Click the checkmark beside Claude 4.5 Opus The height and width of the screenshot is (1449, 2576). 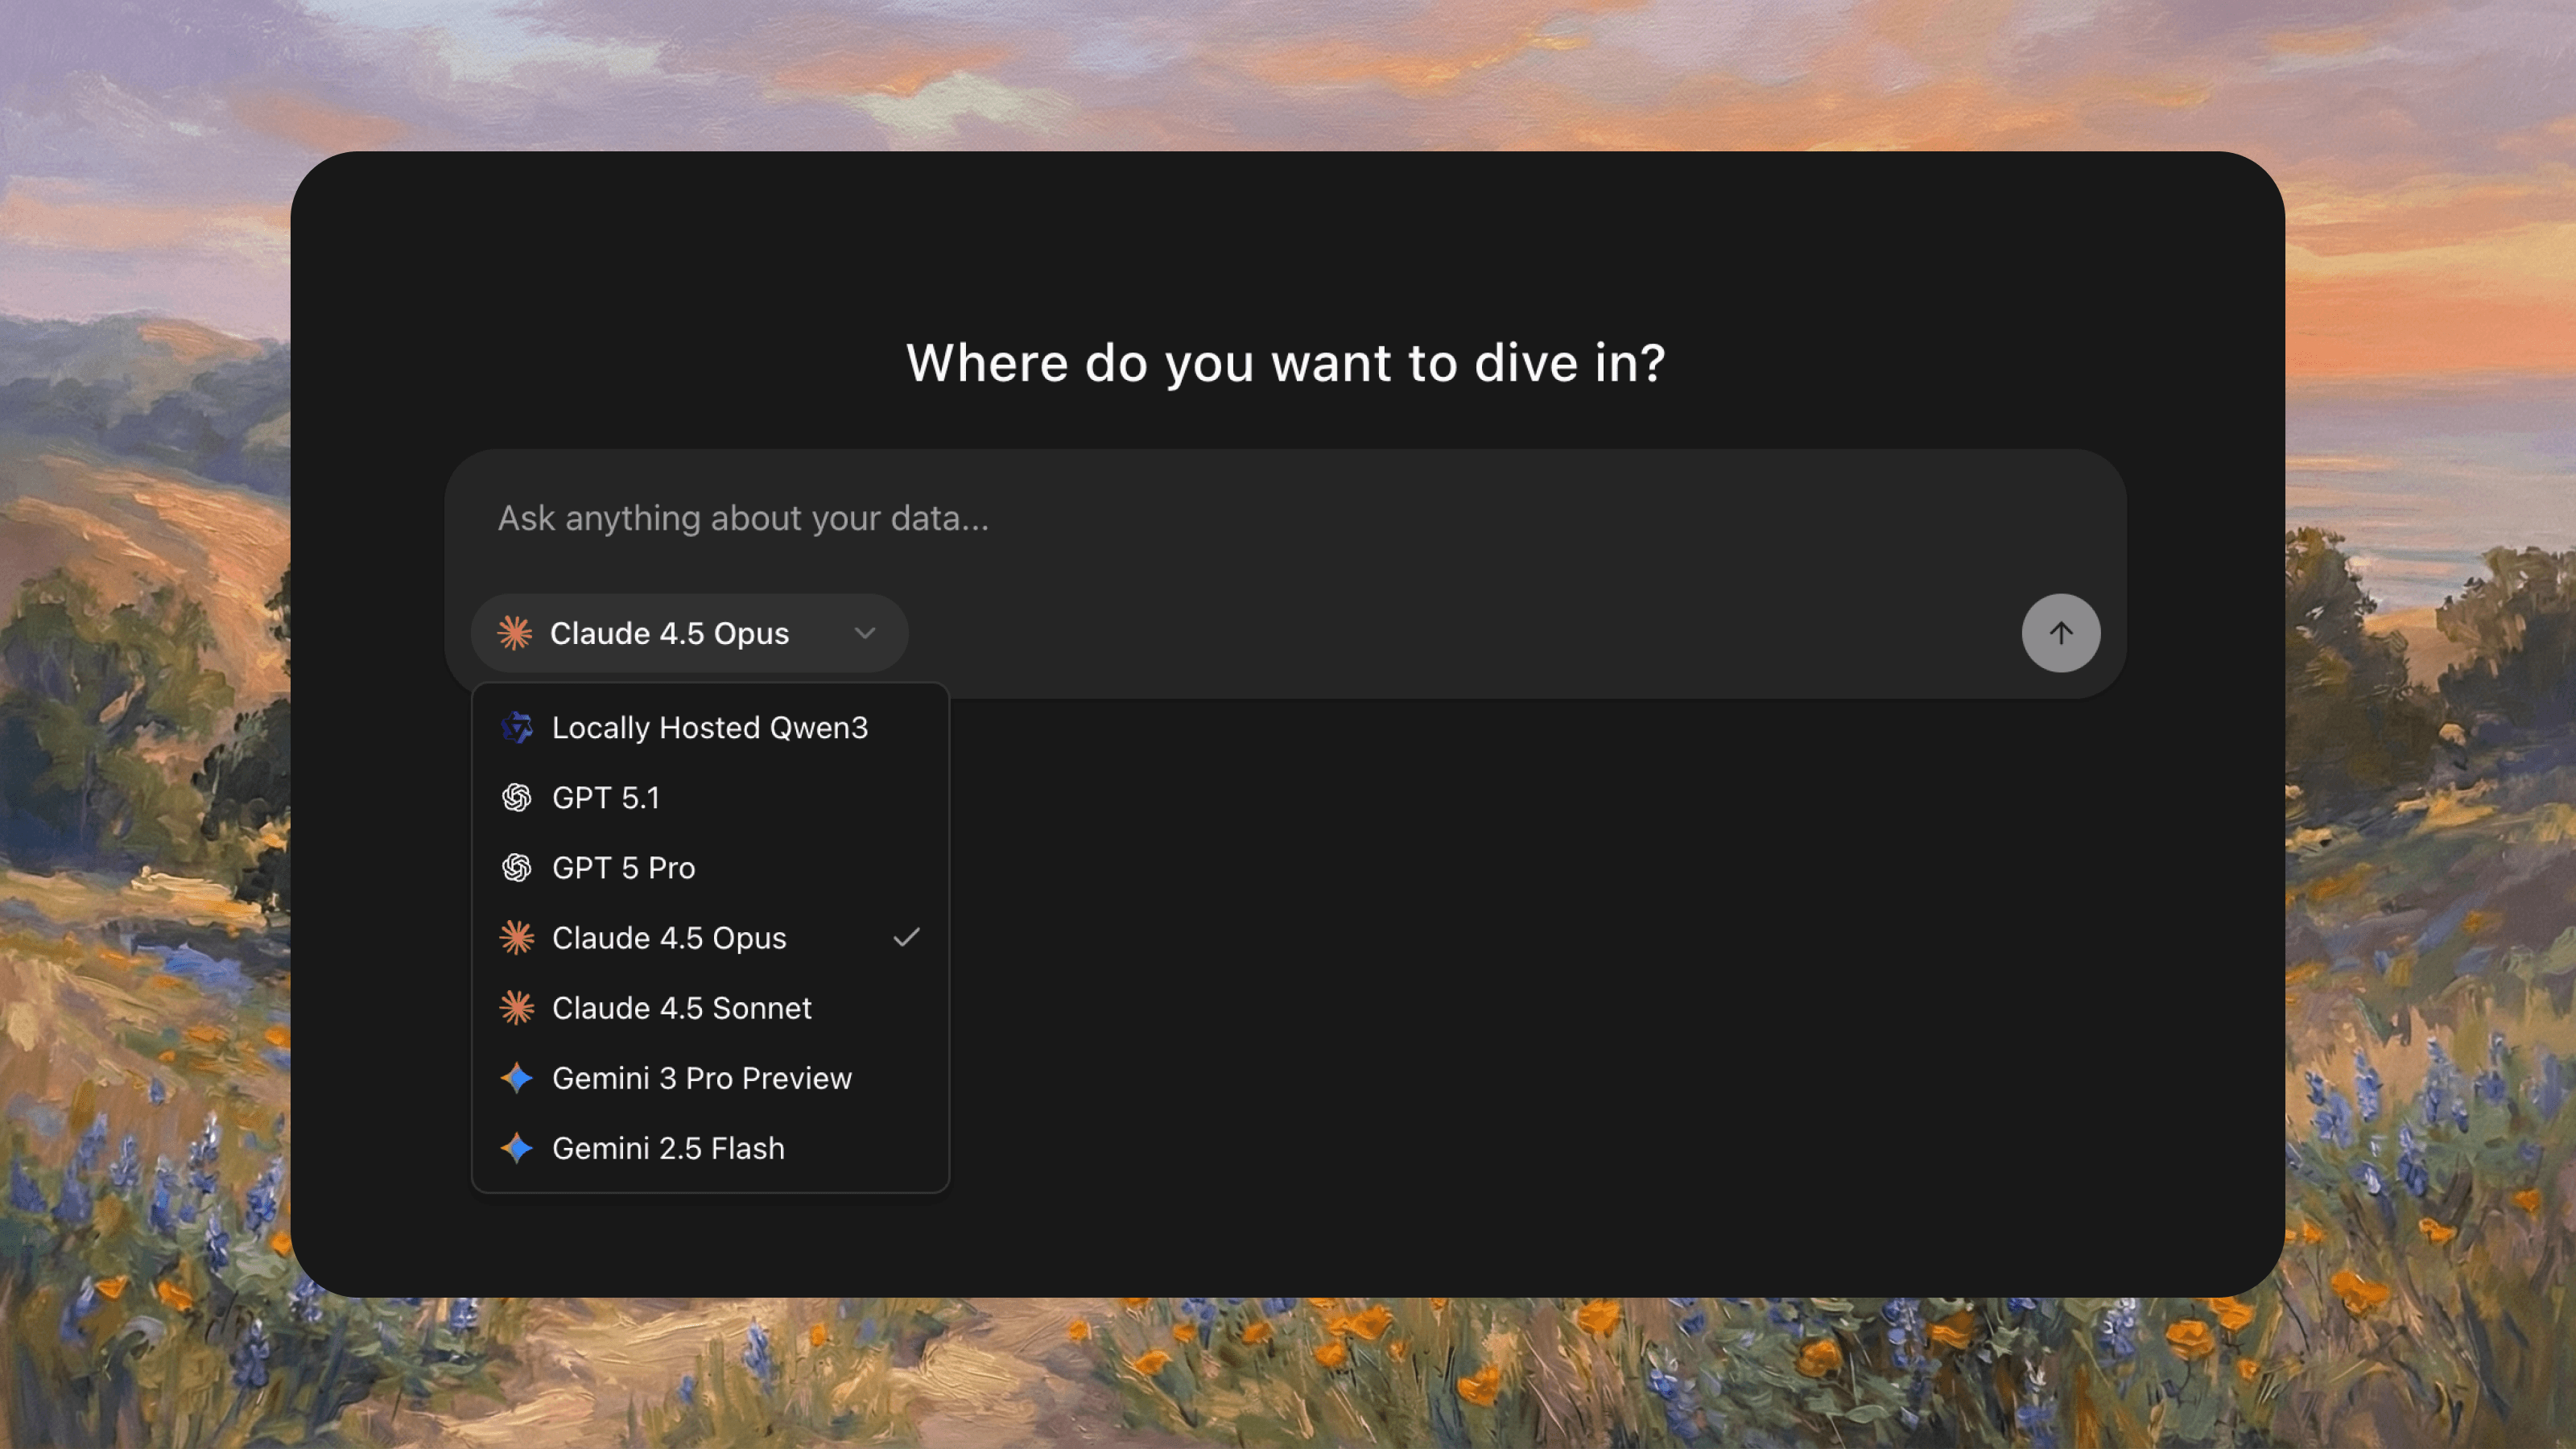(906, 937)
